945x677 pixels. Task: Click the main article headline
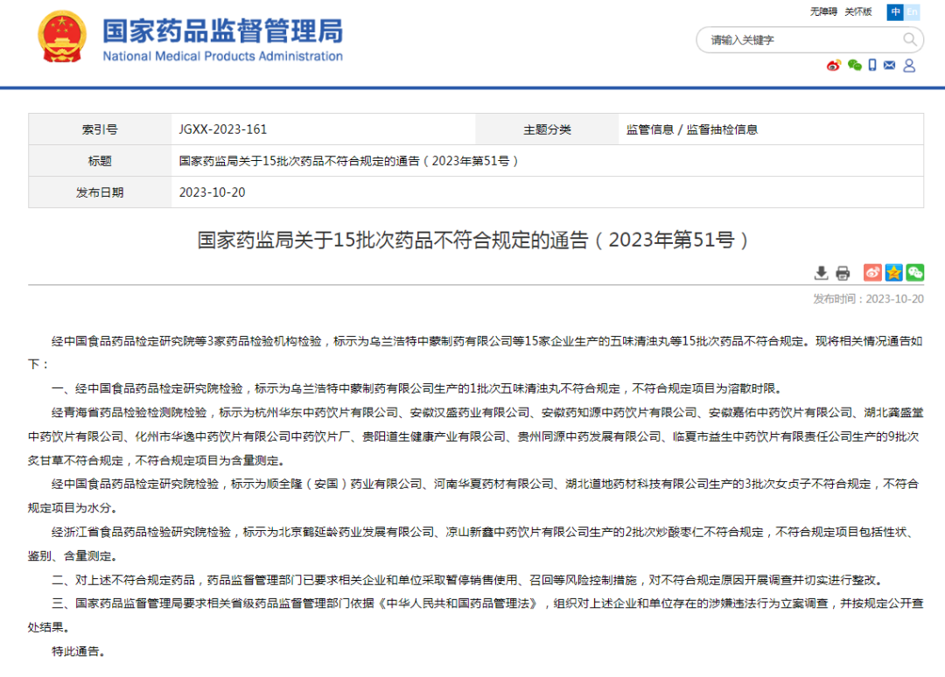[473, 240]
